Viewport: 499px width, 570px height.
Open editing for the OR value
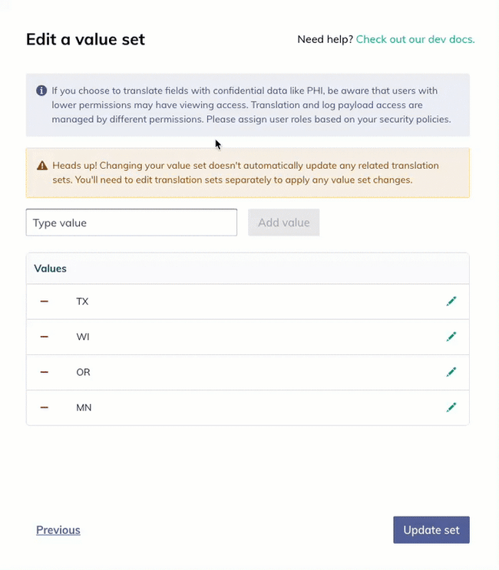451,372
